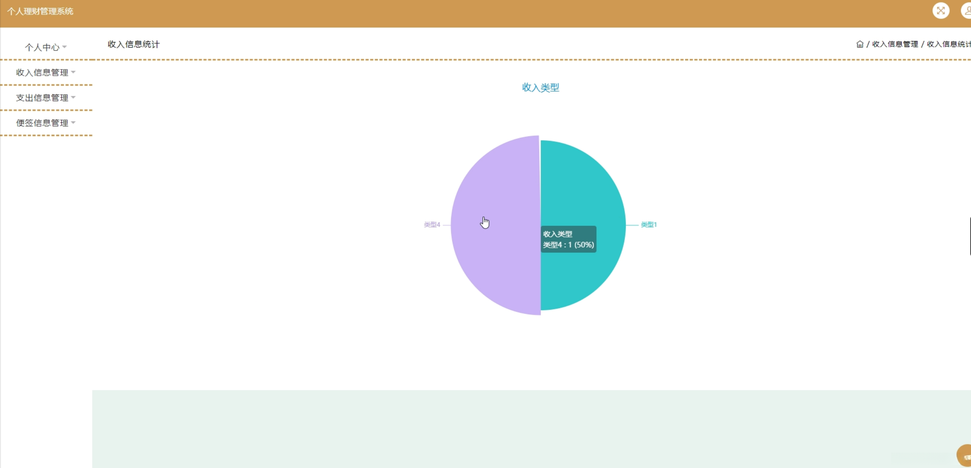971x468 pixels.
Task: Click the 收入类型 chart title
Action: tap(540, 88)
